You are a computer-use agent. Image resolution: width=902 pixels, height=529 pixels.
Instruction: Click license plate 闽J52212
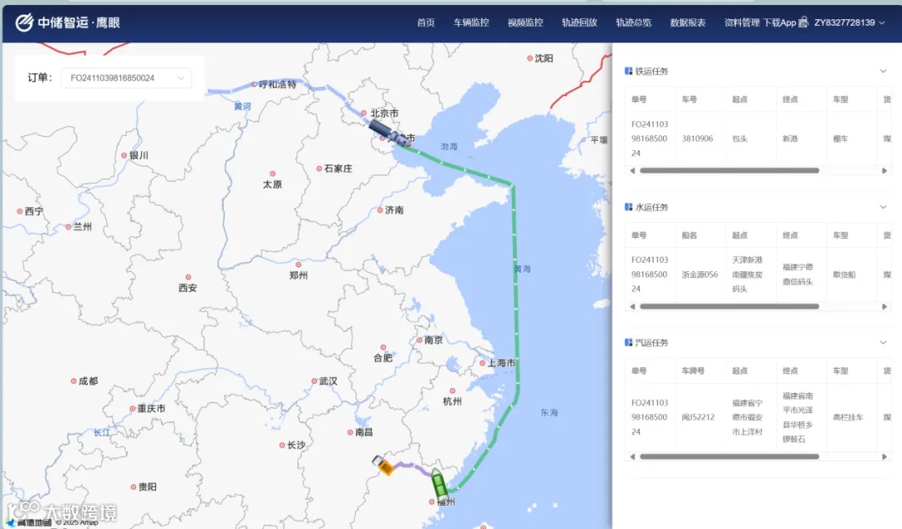[697, 417]
